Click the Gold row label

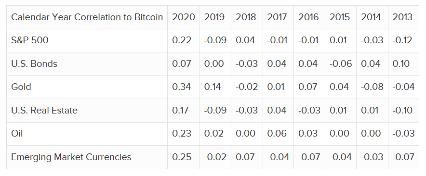pos(21,87)
